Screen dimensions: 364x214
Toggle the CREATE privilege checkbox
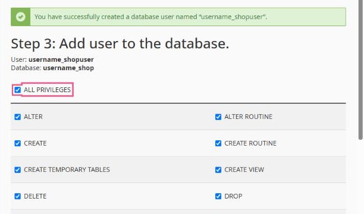click(18, 143)
